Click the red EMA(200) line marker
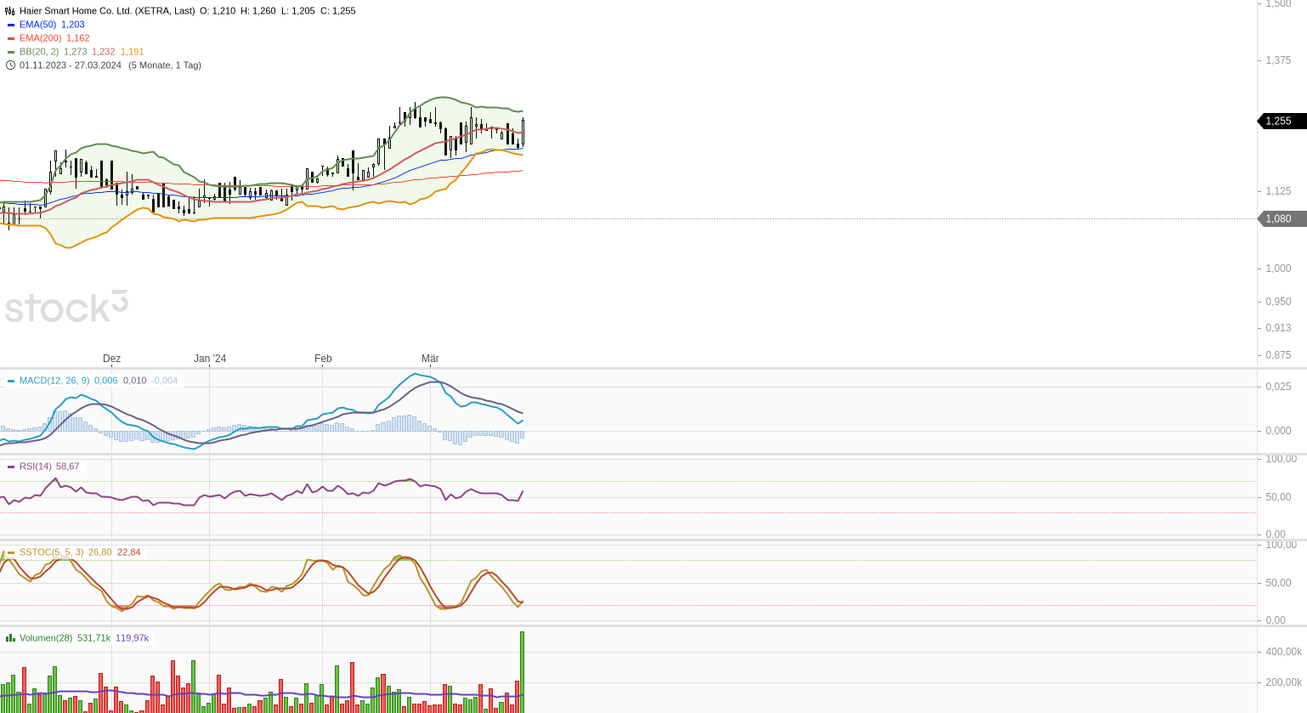This screenshot has width=1307, height=713. 11,38
